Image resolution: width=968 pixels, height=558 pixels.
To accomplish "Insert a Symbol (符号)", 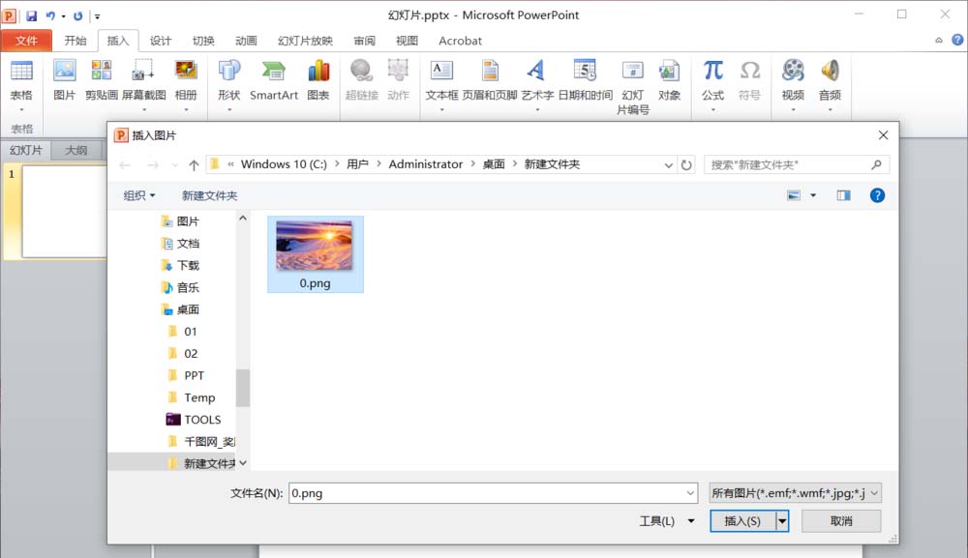I will coord(749,80).
